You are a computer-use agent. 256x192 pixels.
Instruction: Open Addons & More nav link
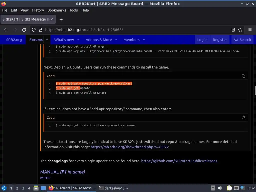pos(98,40)
